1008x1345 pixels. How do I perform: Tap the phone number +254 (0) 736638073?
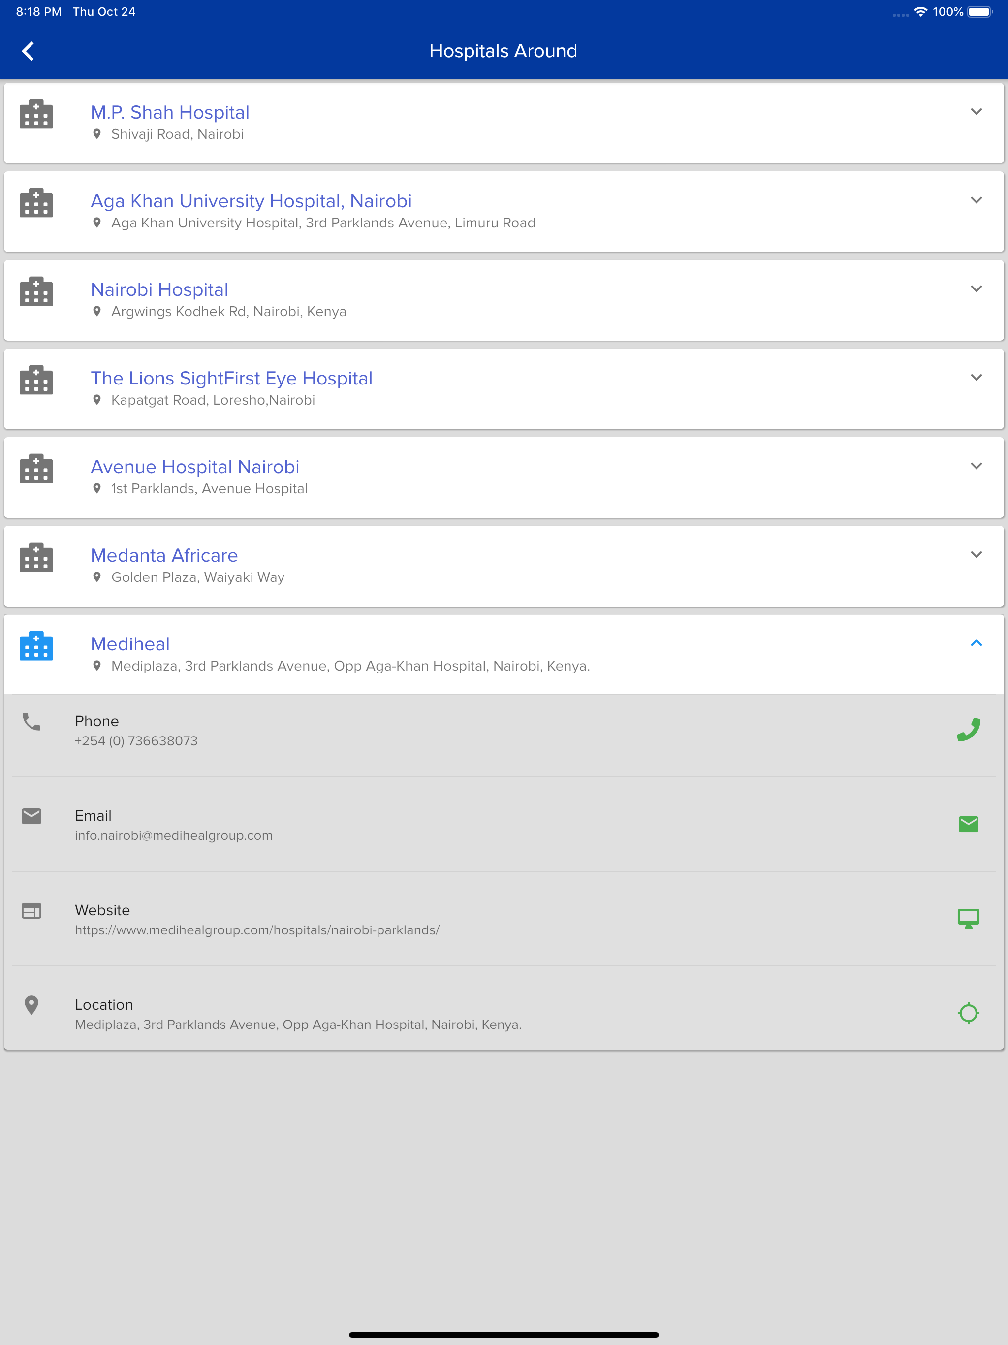coord(136,741)
